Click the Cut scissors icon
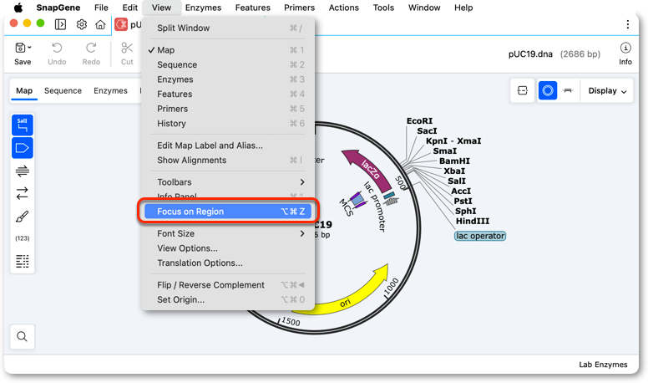The height and width of the screenshot is (383, 648). pyautogui.click(x=127, y=48)
